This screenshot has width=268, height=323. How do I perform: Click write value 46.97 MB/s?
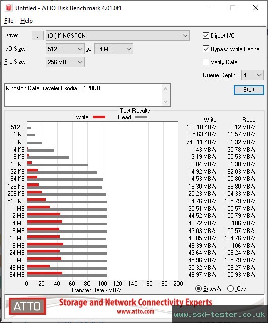(202, 275)
